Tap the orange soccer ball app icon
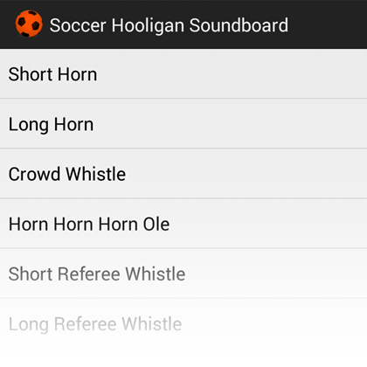The width and height of the screenshot is (367, 367). (29, 24)
